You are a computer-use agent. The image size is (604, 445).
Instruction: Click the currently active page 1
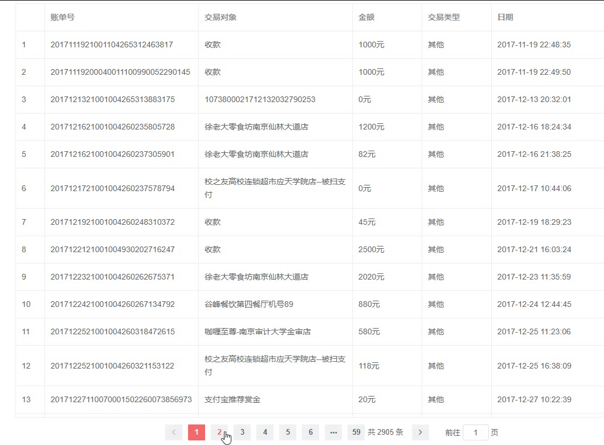tap(197, 432)
